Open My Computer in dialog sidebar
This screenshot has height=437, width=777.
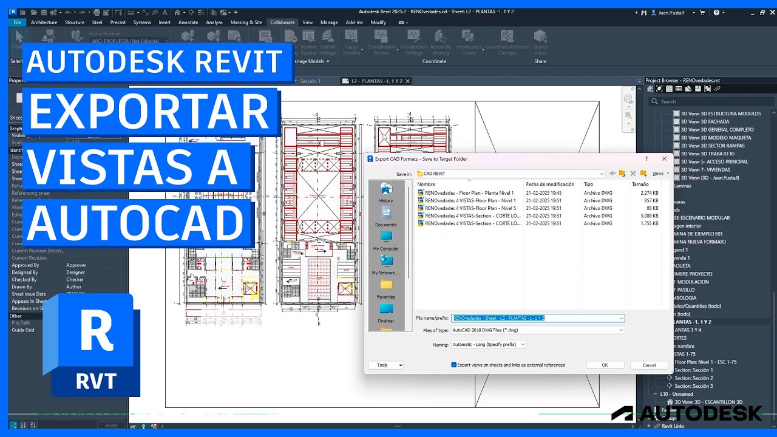386,240
